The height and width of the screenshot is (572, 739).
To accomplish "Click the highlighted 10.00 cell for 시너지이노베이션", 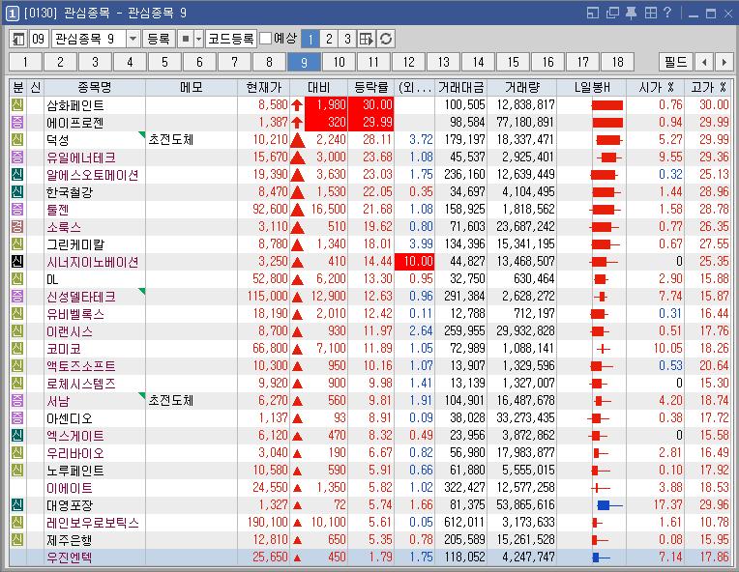I will click(414, 261).
